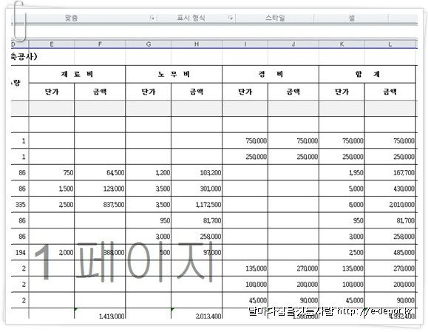The image size is (428, 332).
Task: Click 단가 cell under 합계
Action: (x=342, y=92)
